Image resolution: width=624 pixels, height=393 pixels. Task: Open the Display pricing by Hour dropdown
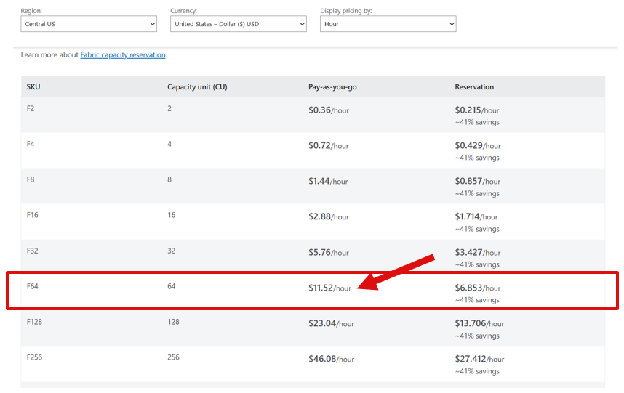pos(388,24)
